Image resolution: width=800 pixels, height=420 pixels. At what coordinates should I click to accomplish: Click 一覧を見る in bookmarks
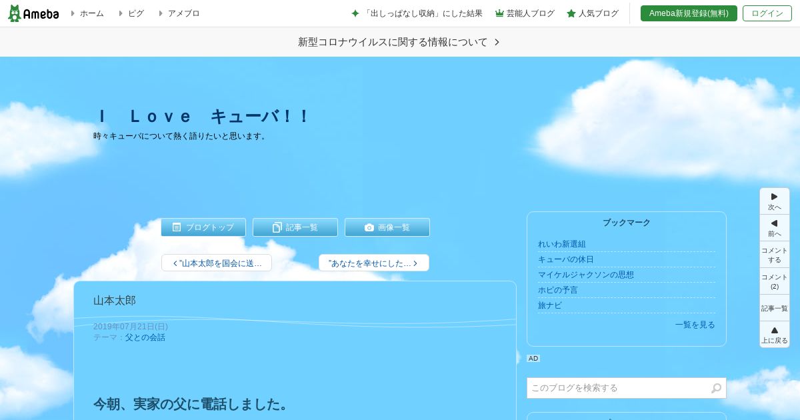(695, 325)
